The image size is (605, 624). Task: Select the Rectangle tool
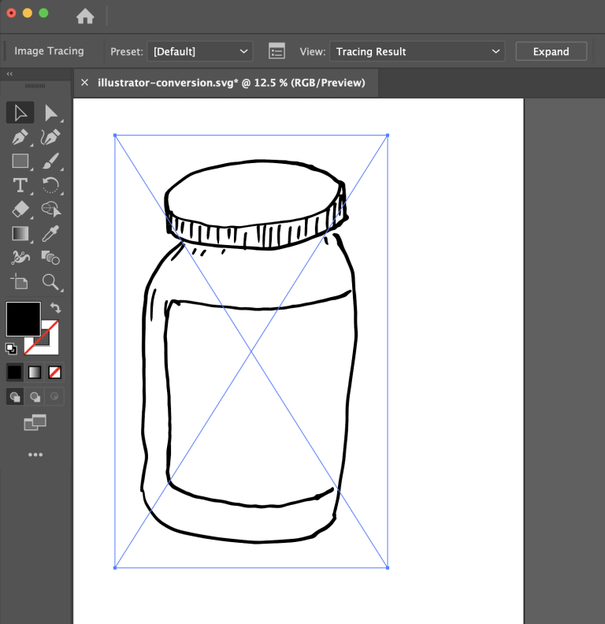pyautogui.click(x=20, y=162)
